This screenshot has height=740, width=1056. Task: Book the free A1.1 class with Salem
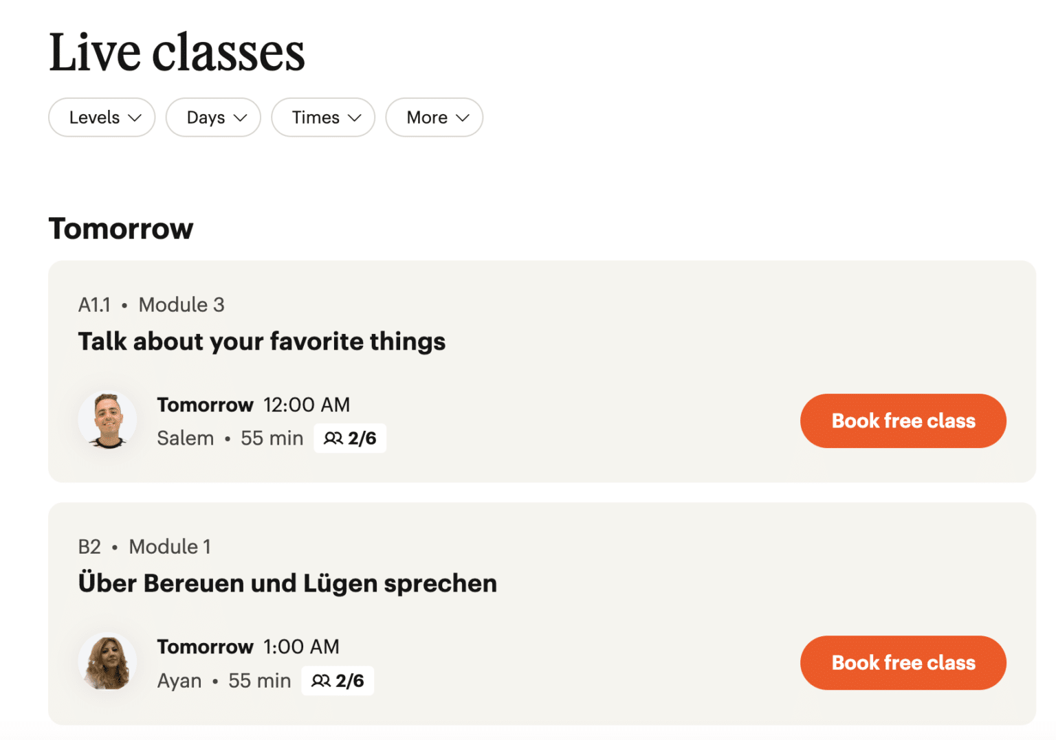(903, 421)
